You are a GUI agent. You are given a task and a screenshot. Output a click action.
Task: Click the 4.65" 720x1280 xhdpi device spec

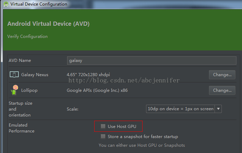(88, 75)
